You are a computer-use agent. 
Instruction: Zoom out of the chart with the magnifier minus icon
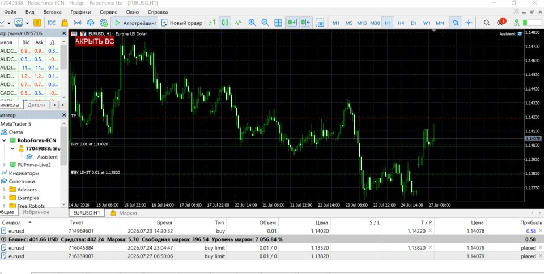click(x=265, y=23)
